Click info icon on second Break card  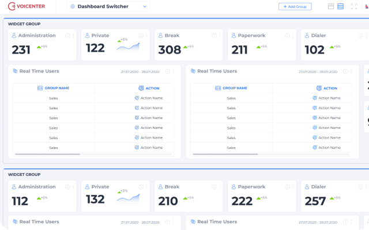pos(214,187)
